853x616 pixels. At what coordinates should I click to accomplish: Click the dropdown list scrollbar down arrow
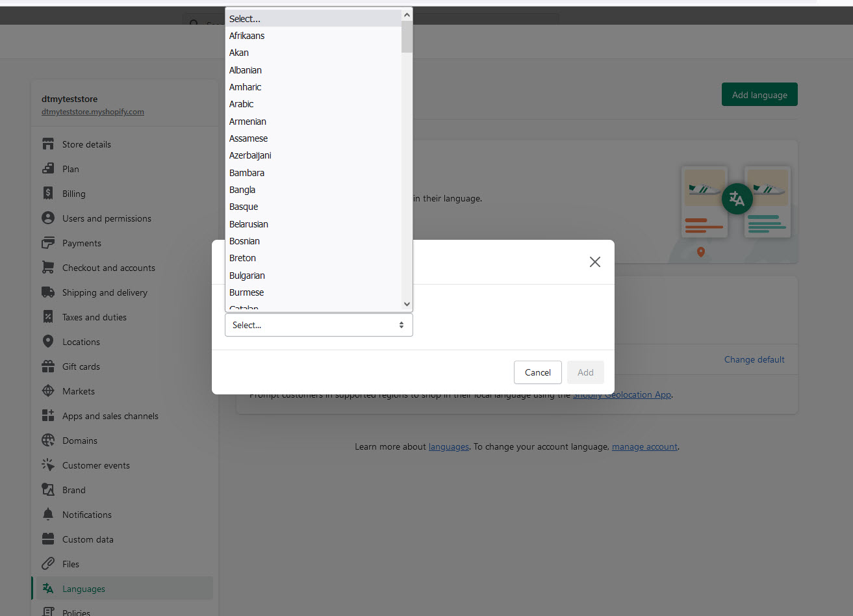coord(407,303)
